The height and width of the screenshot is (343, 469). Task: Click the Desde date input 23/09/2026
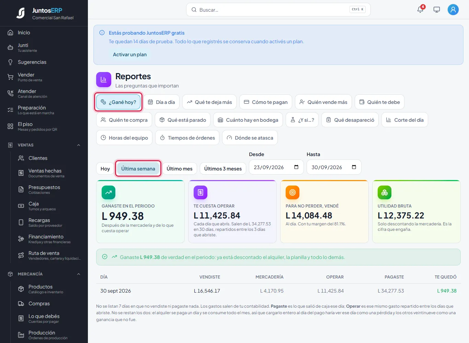pyautogui.click(x=276, y=167)
